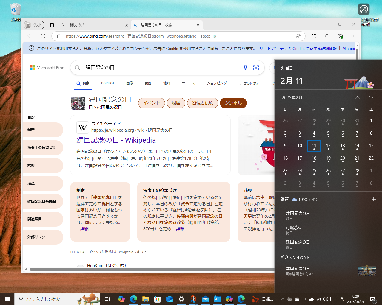Viewport: 382px width, 305px height.
Task: Open the Microsoft 365 taskbar icon
Action: 229,299
